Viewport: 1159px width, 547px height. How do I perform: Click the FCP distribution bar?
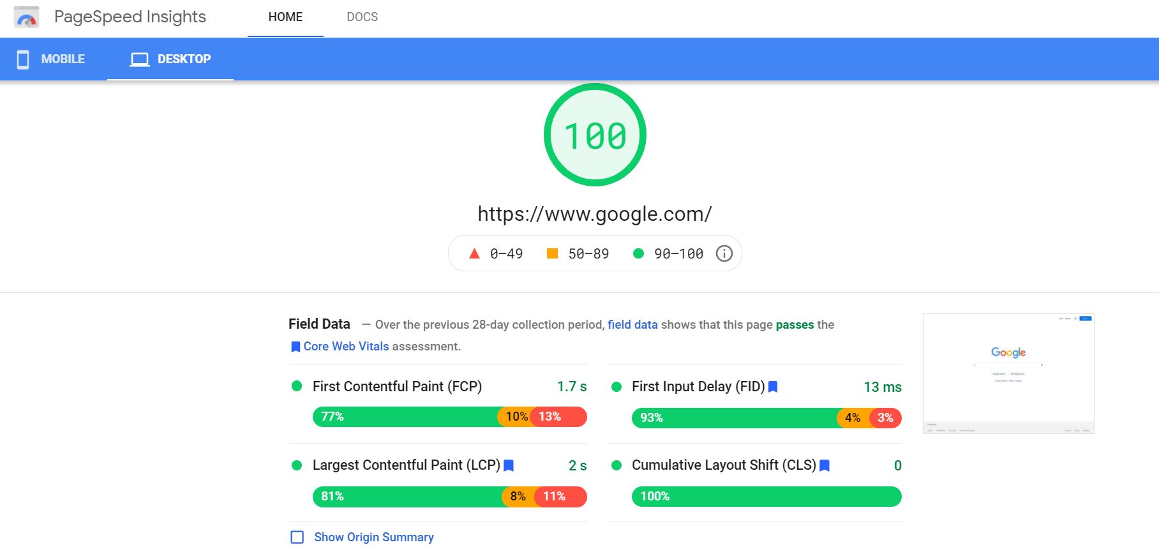pos(449,417)
